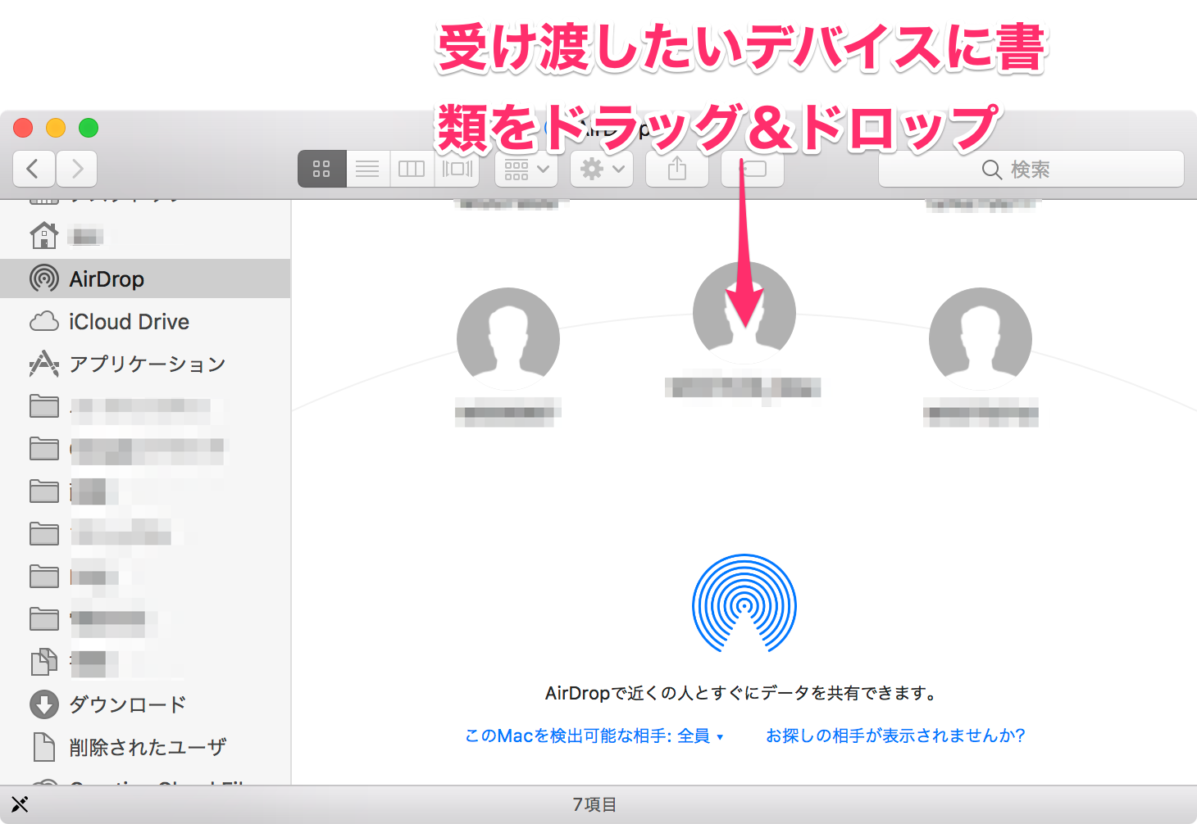1197x824 pixels.
Task: Select the home folder in the sidebar
Action: click(x=145, y=237)
